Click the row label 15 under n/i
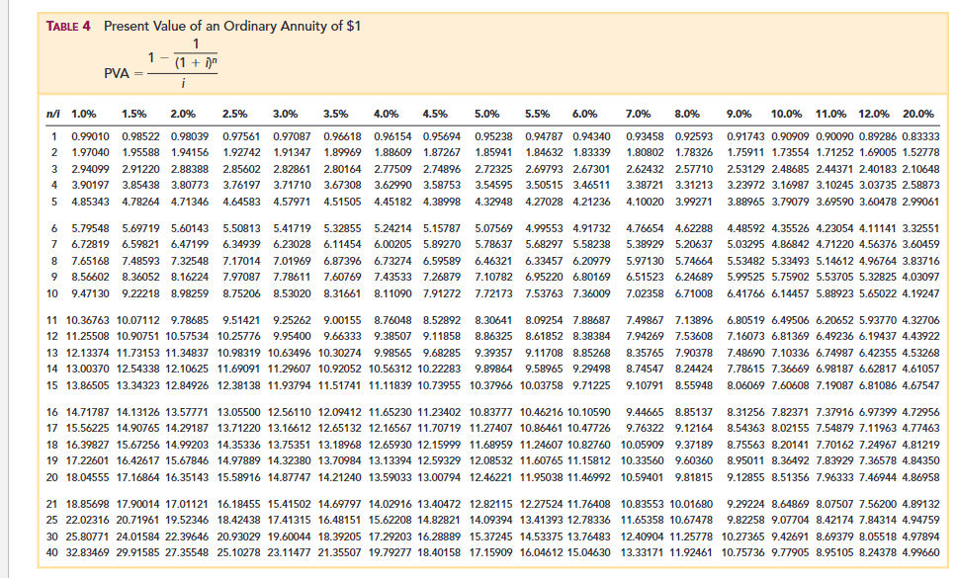 52,385
